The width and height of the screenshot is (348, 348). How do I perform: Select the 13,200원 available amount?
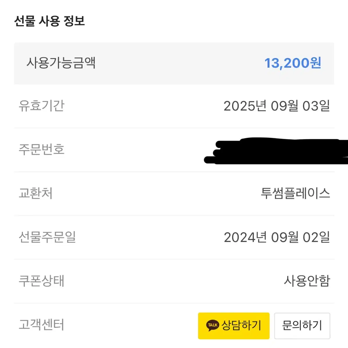coord(293,63)
